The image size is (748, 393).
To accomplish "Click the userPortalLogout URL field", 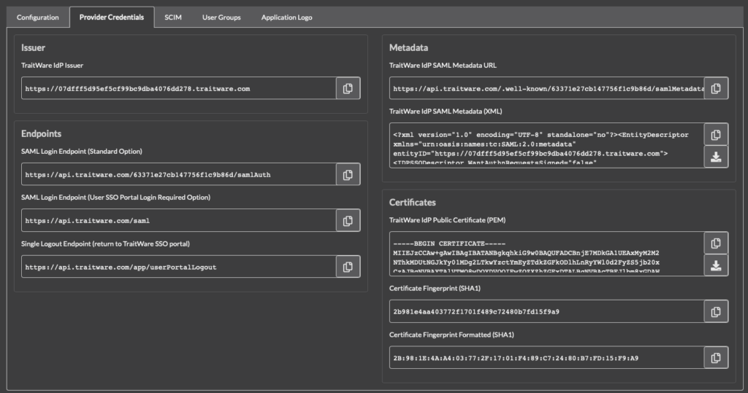I will pos(179,267).
